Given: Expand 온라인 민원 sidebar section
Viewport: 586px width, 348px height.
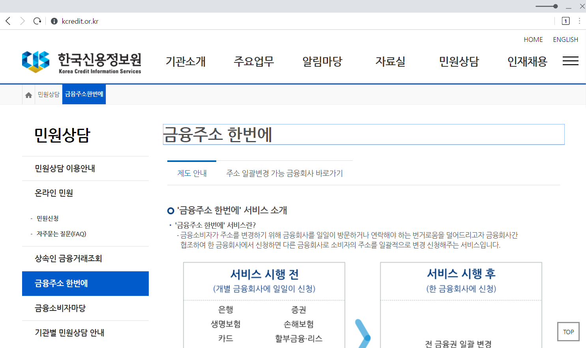Looking at the screenshot, I should 85,193.
